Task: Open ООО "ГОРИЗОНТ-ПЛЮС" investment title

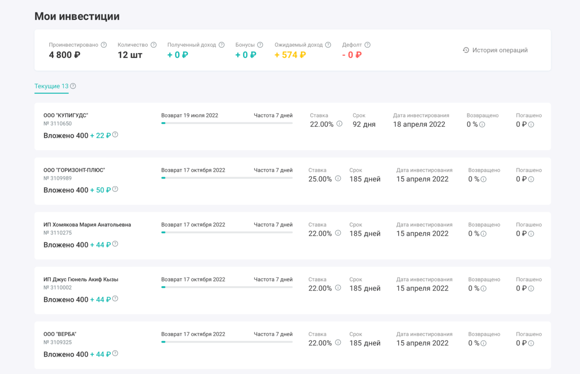Action: pyautogui.click(x=74, y=170)
